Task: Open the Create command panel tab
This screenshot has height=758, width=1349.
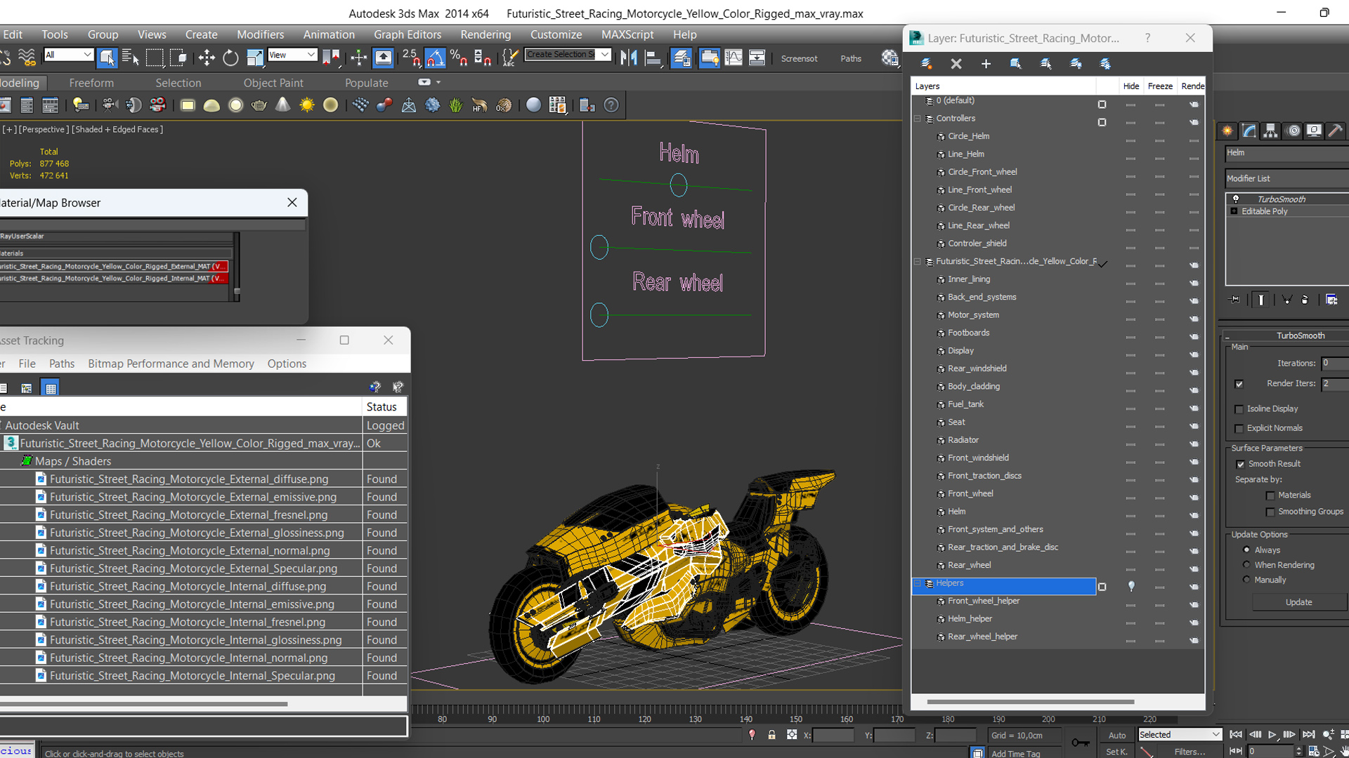Action: click(1227, 131)
